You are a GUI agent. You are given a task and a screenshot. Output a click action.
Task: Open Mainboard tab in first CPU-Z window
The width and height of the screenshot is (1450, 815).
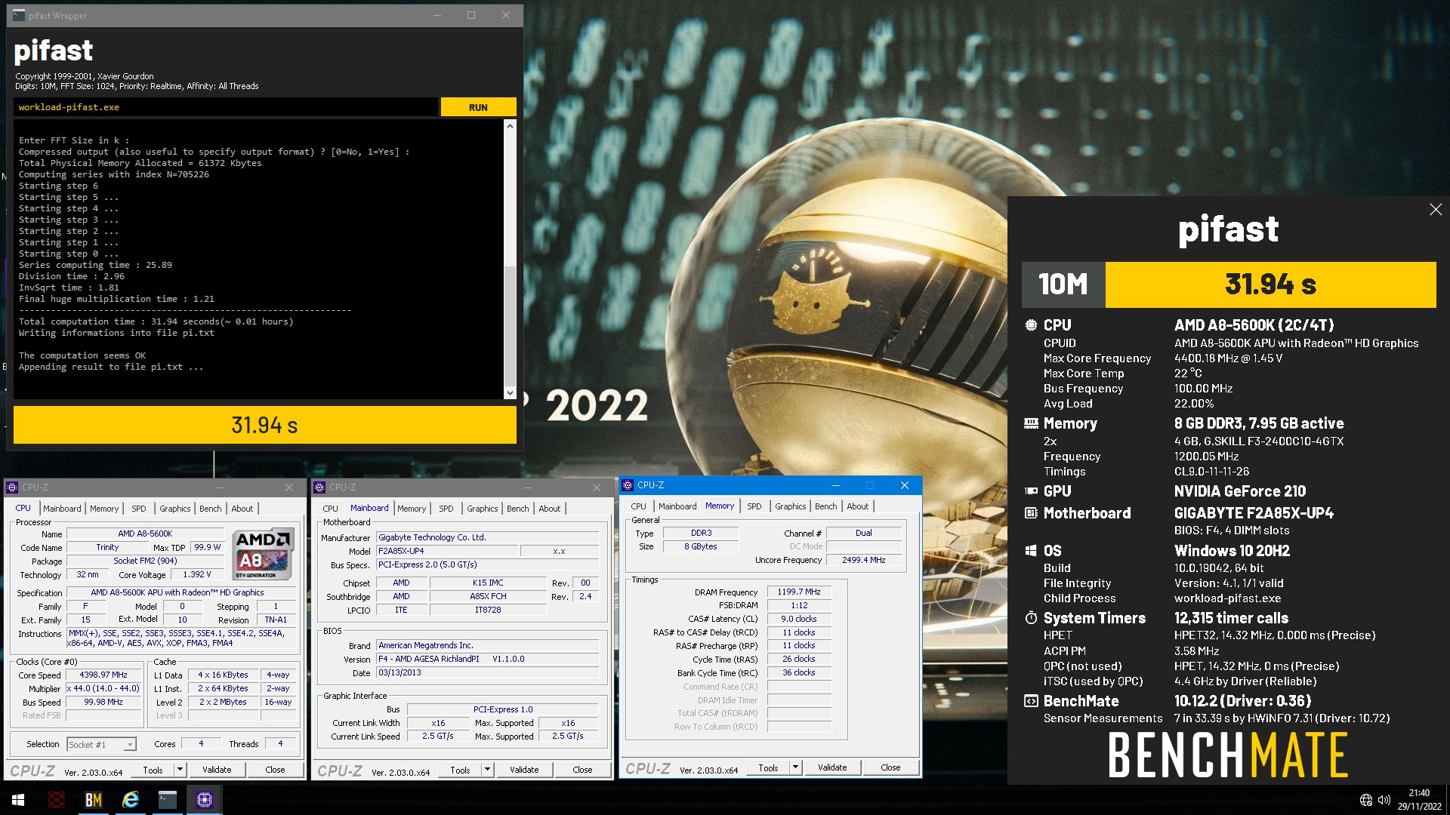(x=62, y=509)
